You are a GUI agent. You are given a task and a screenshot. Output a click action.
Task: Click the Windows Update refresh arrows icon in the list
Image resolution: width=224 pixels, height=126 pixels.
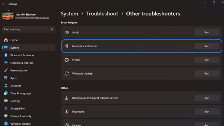tap(66, 73)
